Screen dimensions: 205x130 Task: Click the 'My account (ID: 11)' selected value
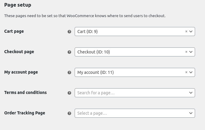(95, 72)
